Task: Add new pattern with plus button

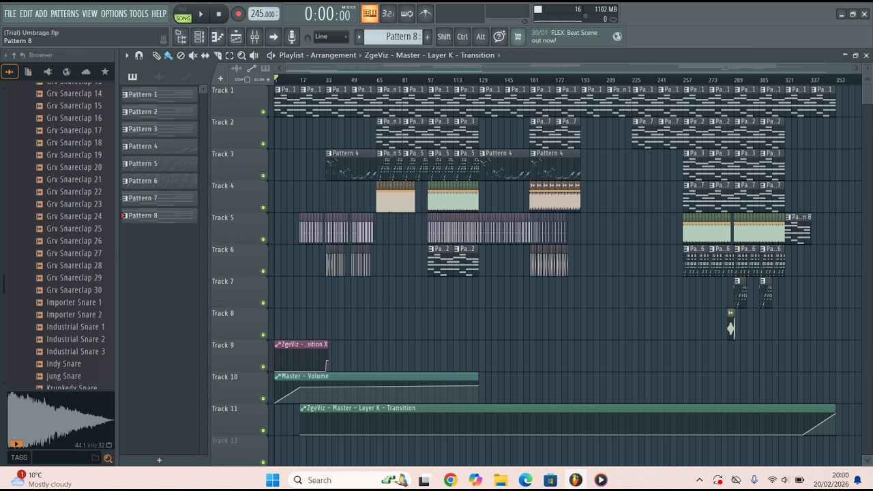Action: click(427, 37)
